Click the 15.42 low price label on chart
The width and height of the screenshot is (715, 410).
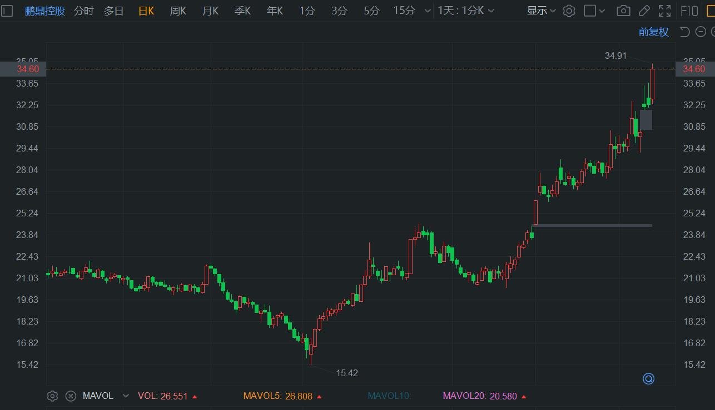pos(347,373)
